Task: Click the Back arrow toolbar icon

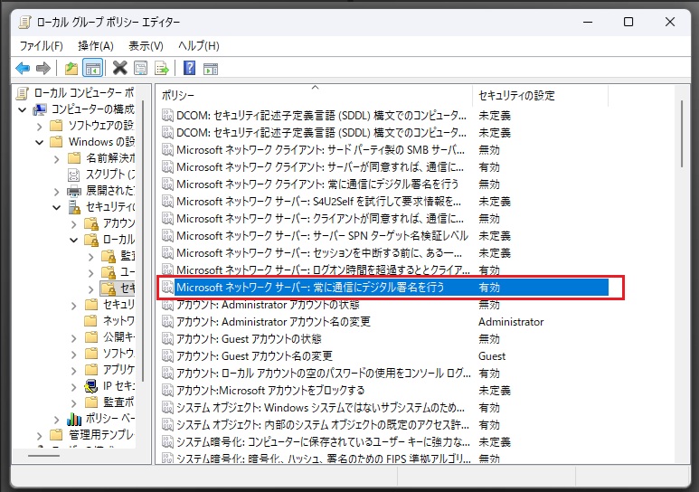Action: point(23,68)
